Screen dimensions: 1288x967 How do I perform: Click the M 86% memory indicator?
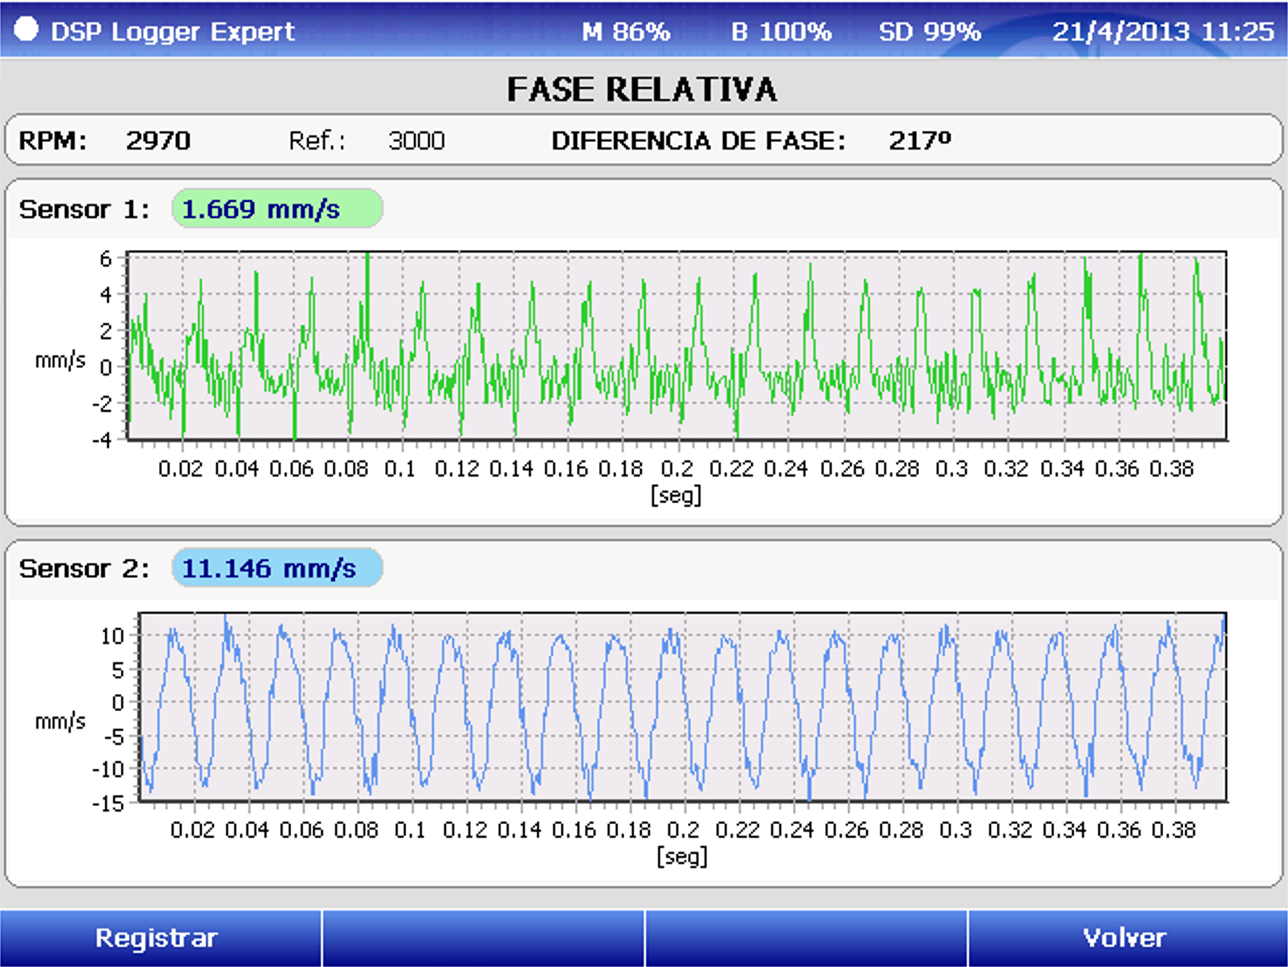tap(626, 31)
